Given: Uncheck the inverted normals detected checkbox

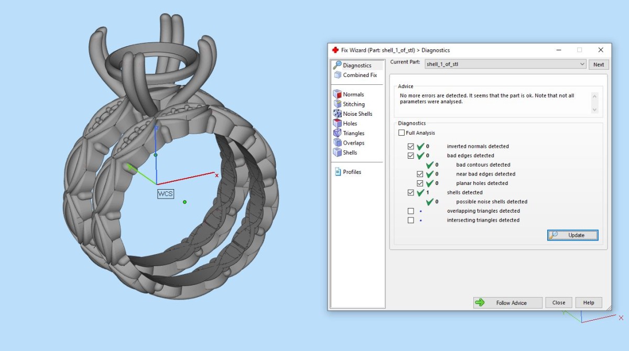Looking at the screenshot, I should click(x=411, y=146).
